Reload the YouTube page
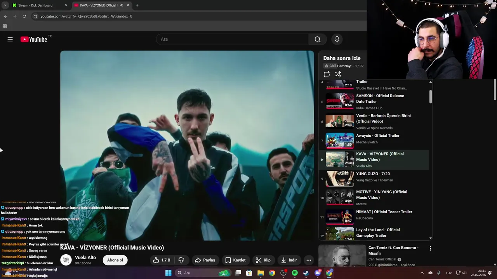The width and height of the screenshot is (497, 279). [x=24, y=16]
